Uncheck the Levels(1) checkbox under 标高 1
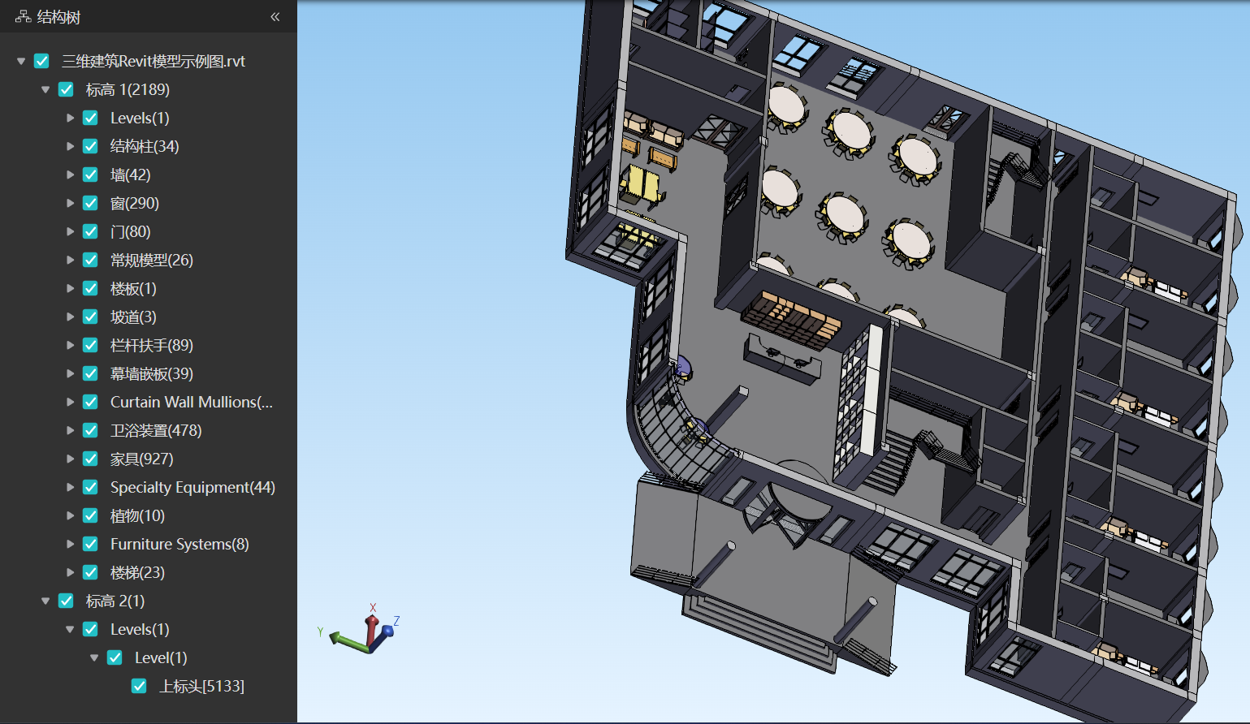 coord(90,118)
